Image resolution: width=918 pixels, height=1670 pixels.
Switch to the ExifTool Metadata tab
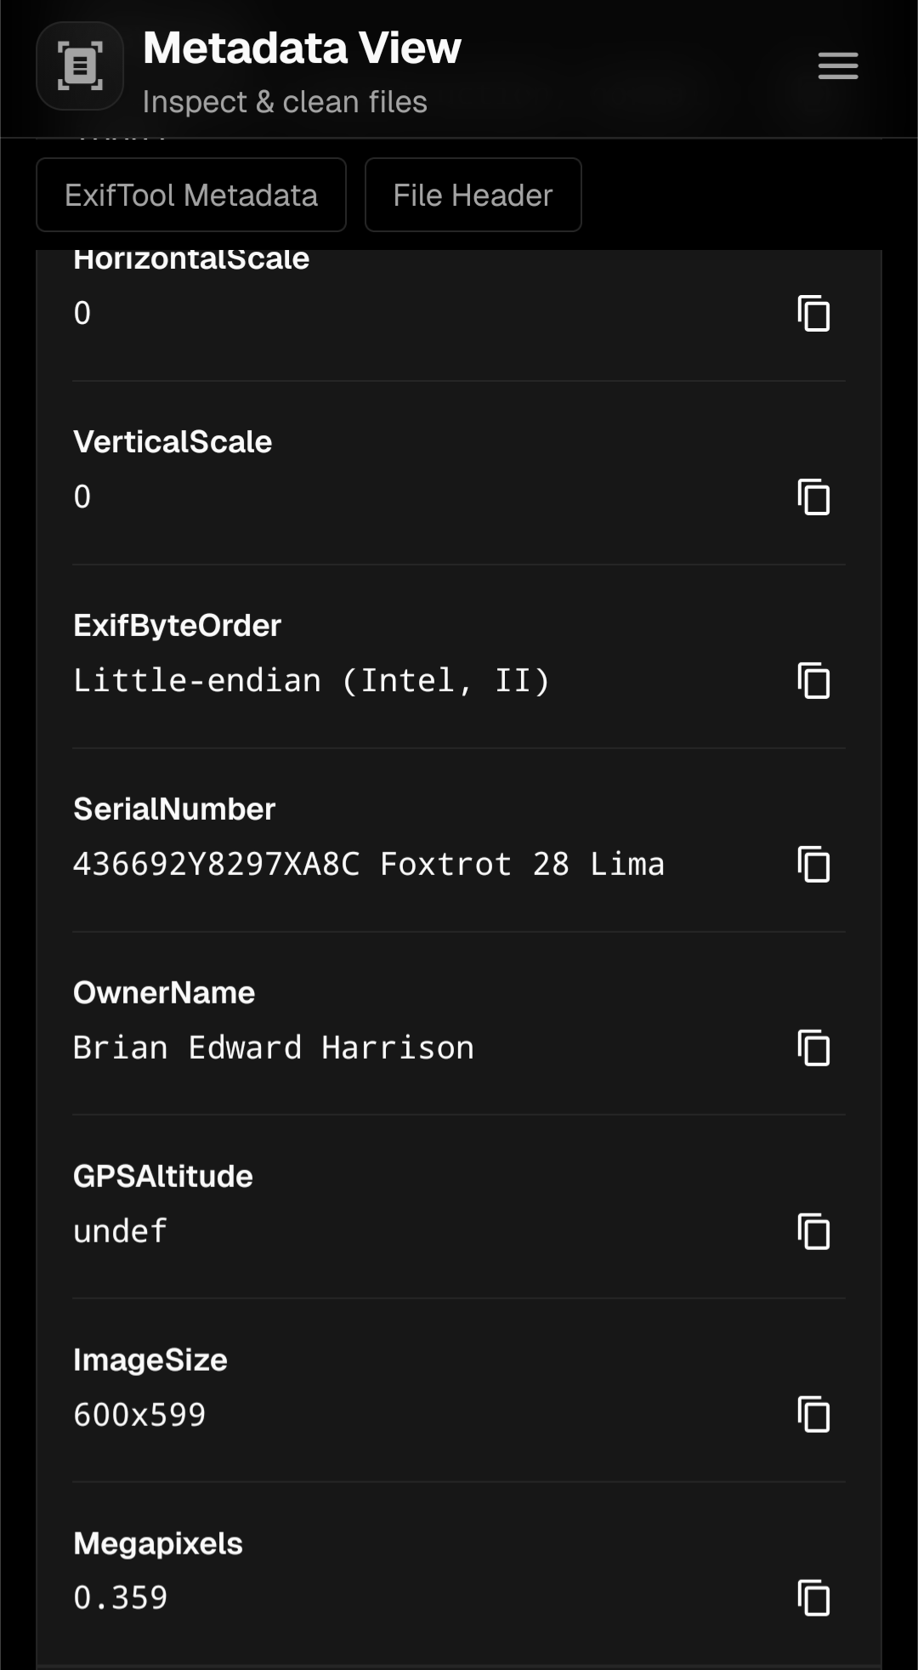pos(191,195)
